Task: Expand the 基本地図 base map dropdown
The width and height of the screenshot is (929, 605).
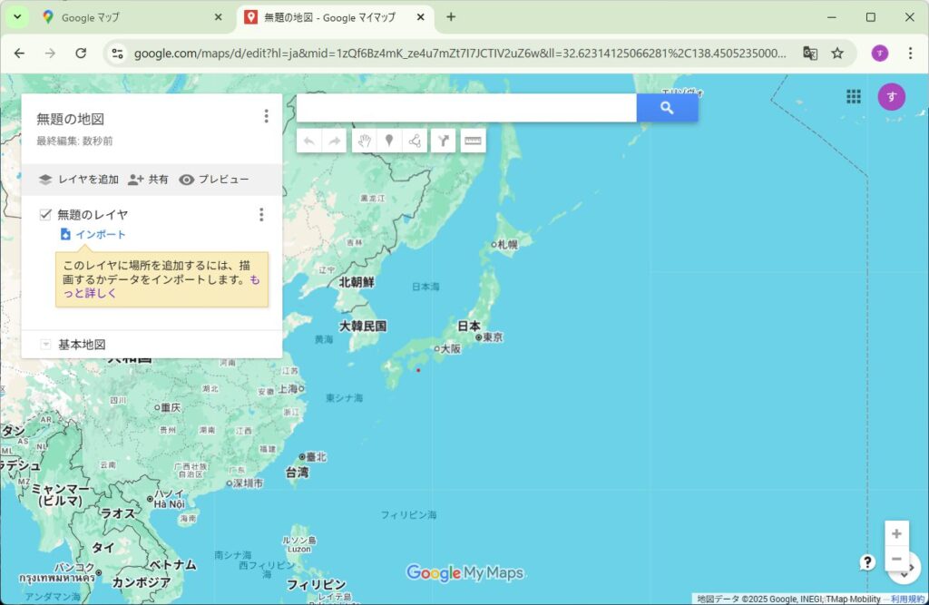Action: (45, 345)
